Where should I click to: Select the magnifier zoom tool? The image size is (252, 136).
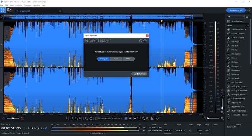click(x=87, y=119)
